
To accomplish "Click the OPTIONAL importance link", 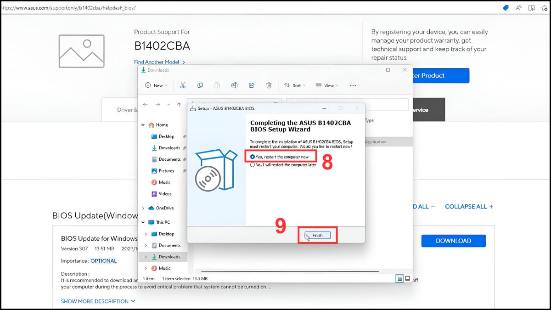I will point(103,261).
